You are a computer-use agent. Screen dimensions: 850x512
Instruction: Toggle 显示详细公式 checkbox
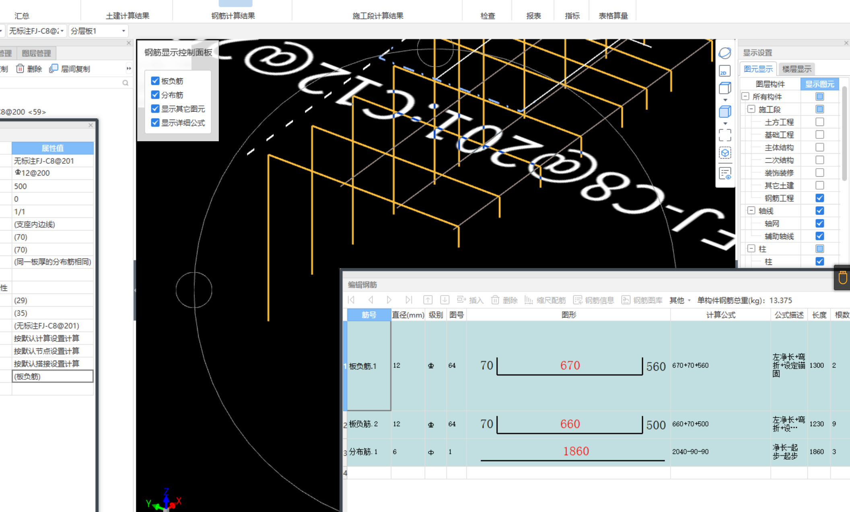(155, 122)
